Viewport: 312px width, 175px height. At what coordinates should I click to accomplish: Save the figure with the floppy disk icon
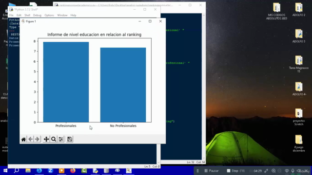pyautogui.click(x=69, y=140)
